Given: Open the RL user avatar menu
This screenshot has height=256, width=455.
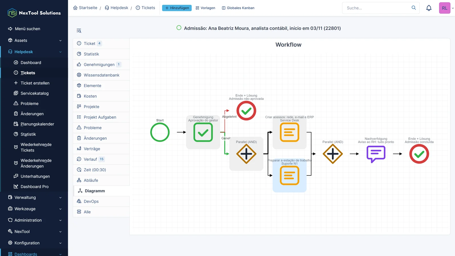Looking at the screenshot, I should point(445,8).
